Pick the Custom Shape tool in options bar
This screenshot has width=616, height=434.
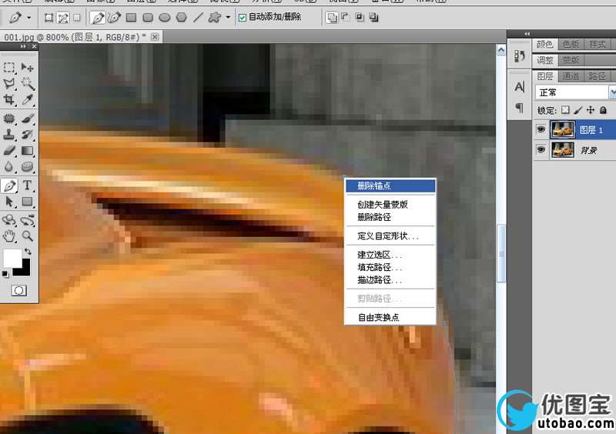coord(215,17)
